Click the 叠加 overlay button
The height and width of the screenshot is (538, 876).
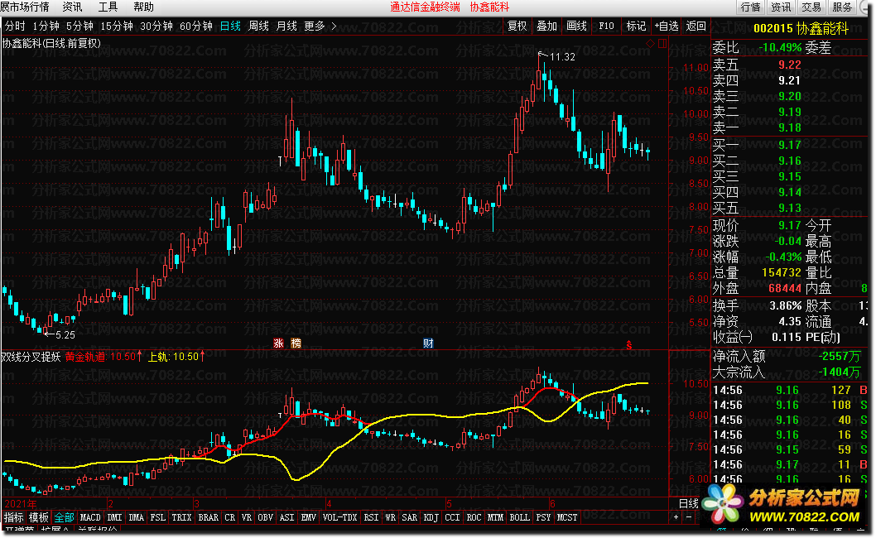coord(546,26)
